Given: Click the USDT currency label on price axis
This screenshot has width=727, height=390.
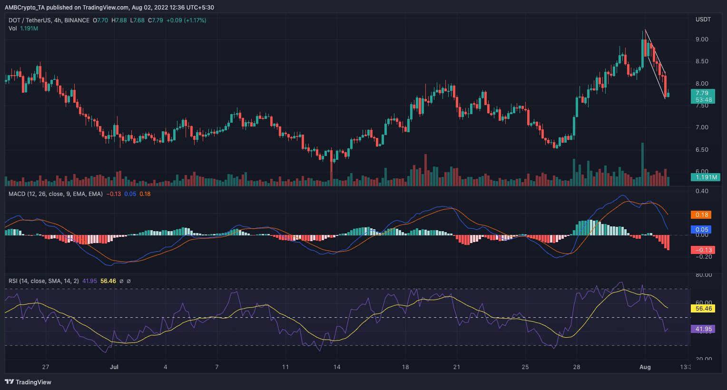Looking at the screenshot, I should coord(703,19).
